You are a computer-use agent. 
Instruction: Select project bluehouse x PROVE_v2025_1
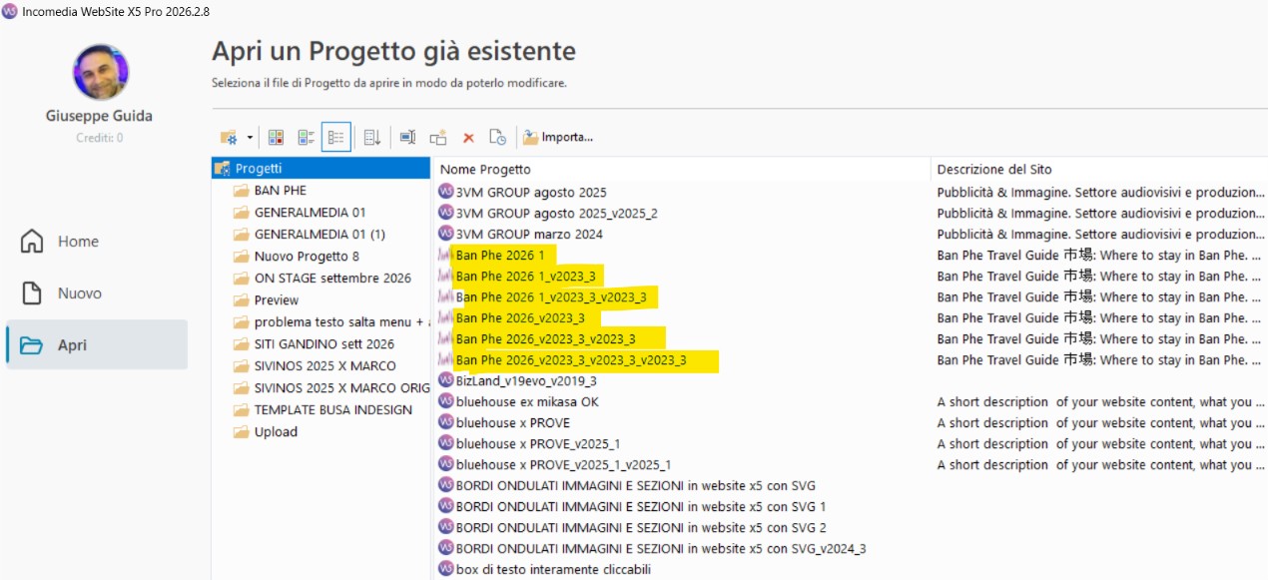coord(538,443)
